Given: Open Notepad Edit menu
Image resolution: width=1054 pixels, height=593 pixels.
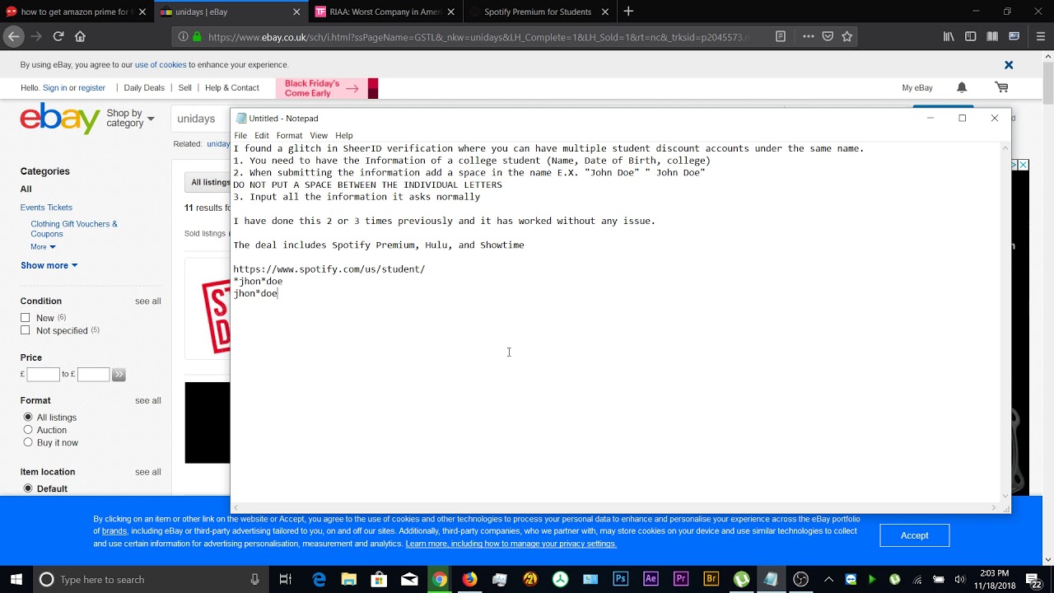Looking at the screenshot, I should click(262, 135).
